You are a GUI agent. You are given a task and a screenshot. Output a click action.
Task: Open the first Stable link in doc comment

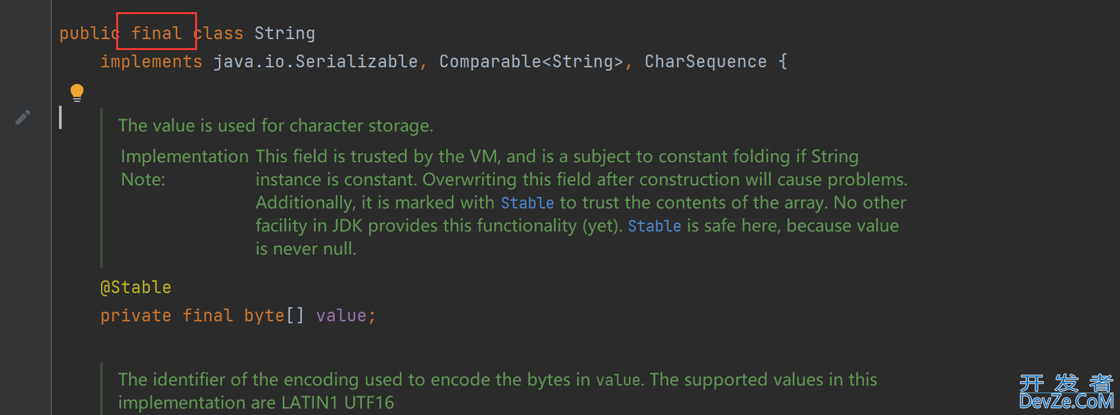(x=527, y=203)
